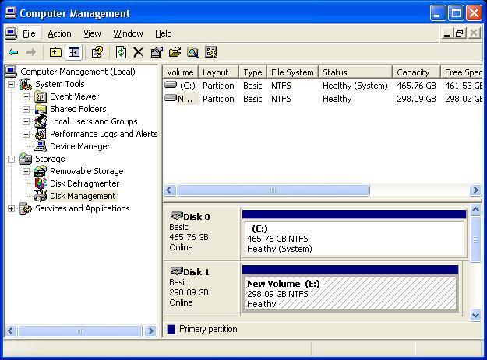Click the Performance Logs and Alerts icon
The height and width of the screenshot is (360, 487).
coord(41,135)
